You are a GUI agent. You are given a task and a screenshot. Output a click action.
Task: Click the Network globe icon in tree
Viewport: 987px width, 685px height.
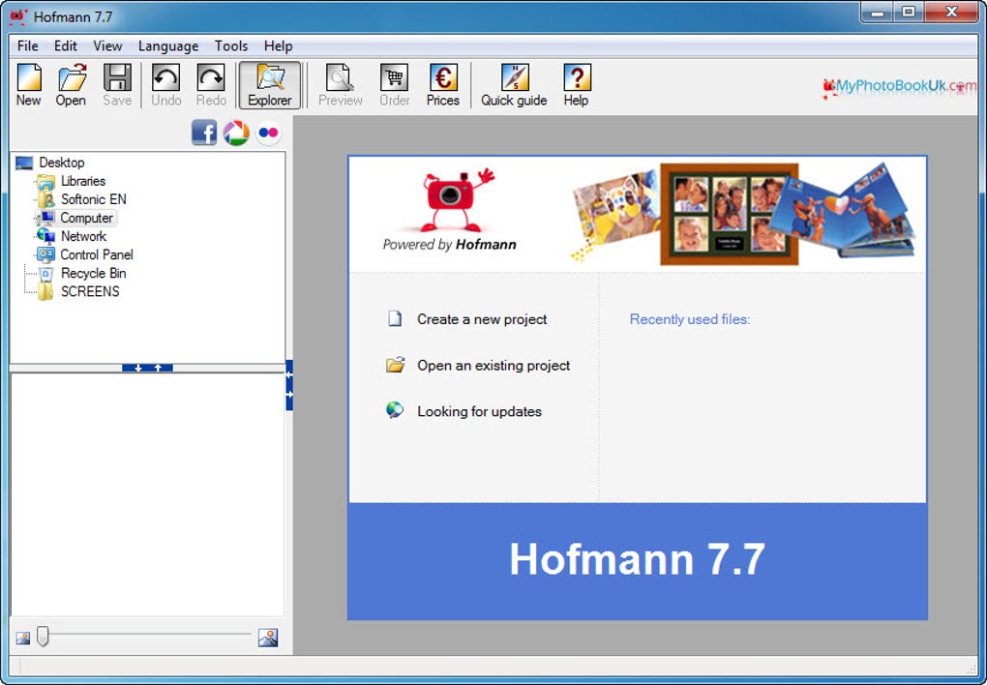pyautogui.click(x=45, y=236)
